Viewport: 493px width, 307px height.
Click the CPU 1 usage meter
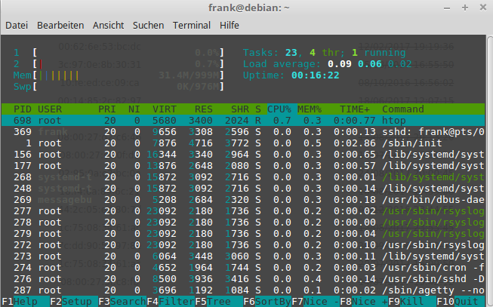(119, 53)
